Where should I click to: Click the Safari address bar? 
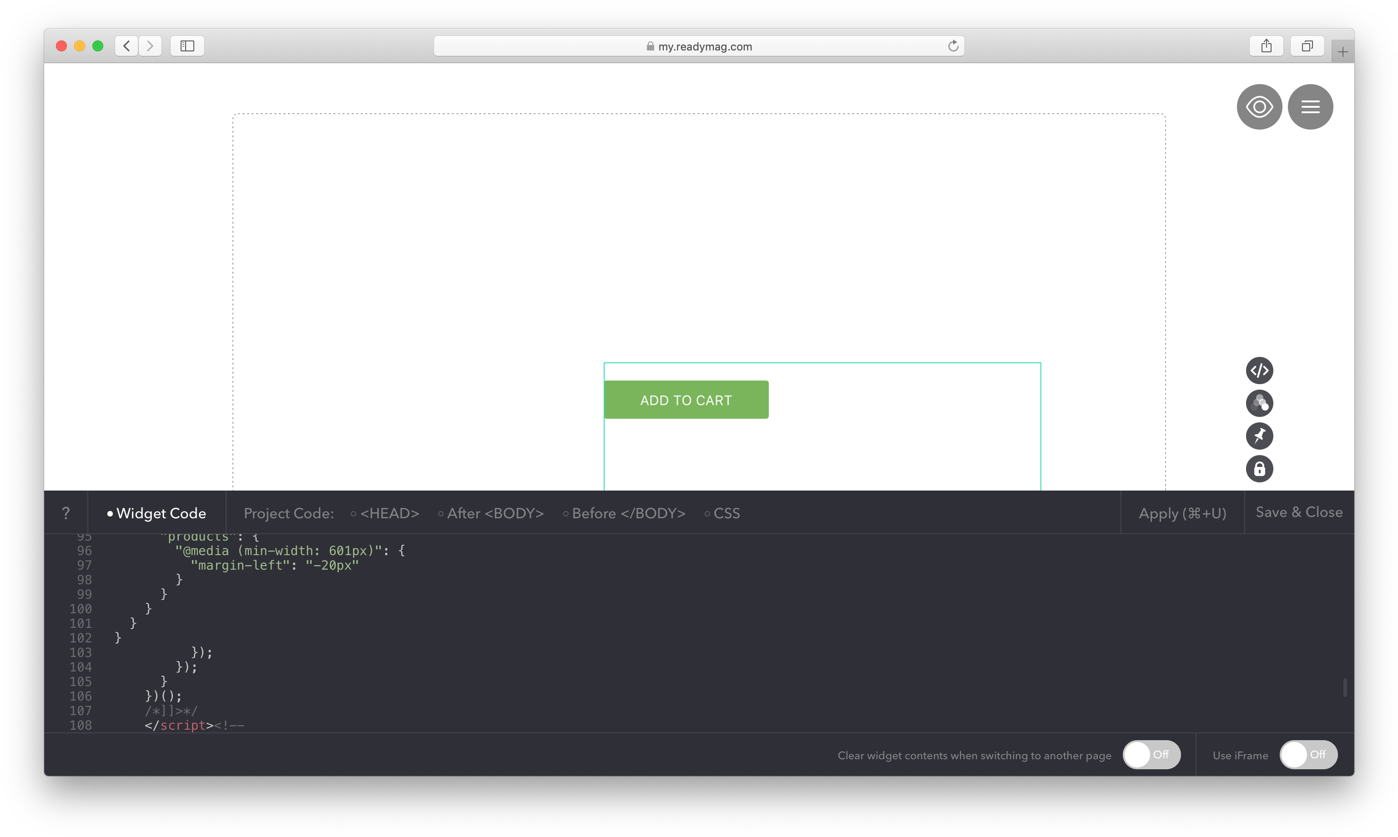click(x=699, y=46)
